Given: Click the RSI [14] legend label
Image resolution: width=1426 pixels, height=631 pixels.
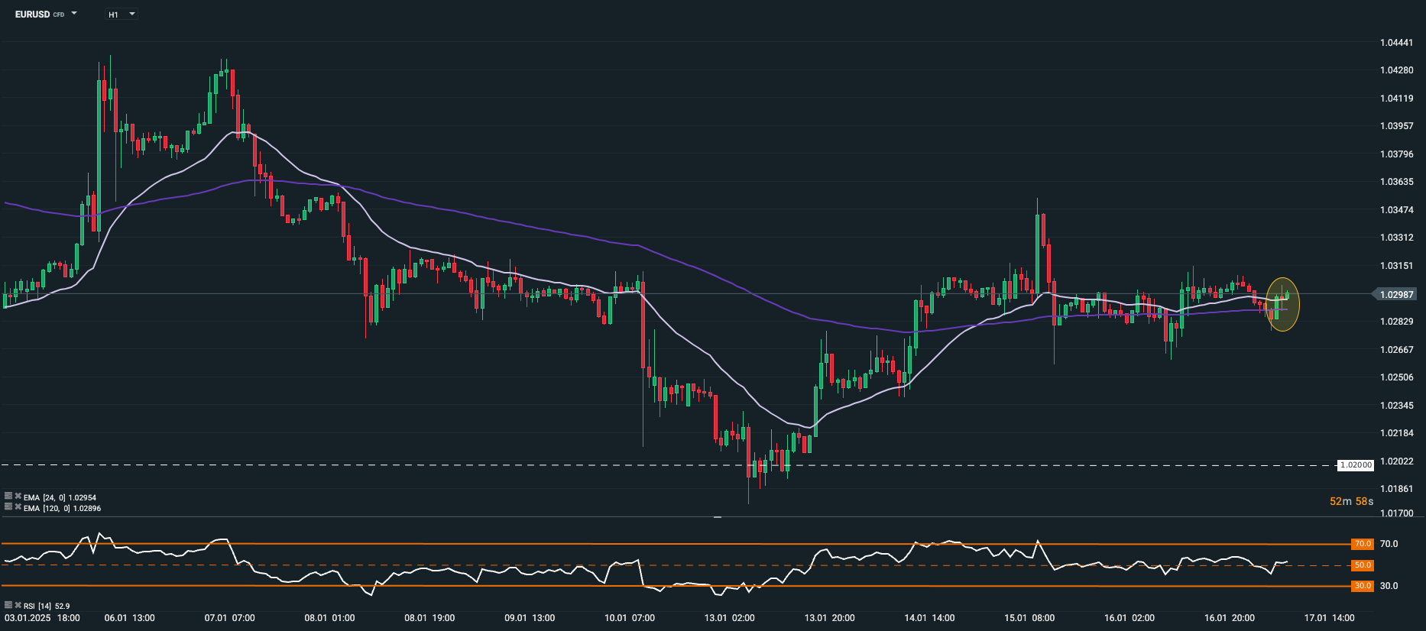Looking at the screenshot, I should coord(46,606).
